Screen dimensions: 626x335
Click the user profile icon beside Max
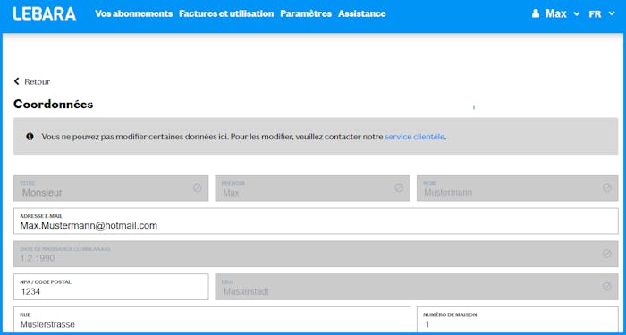[x=536, y=13]
